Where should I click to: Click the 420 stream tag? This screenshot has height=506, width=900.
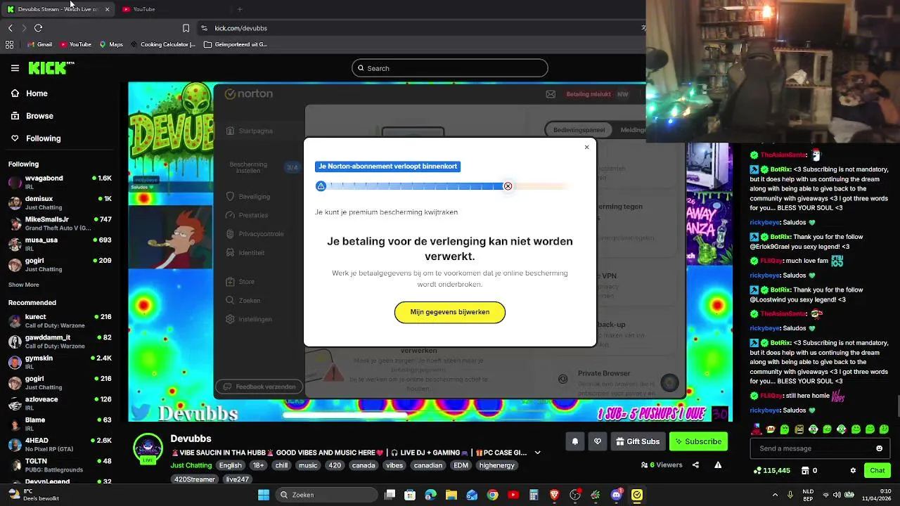coord(335,465)
